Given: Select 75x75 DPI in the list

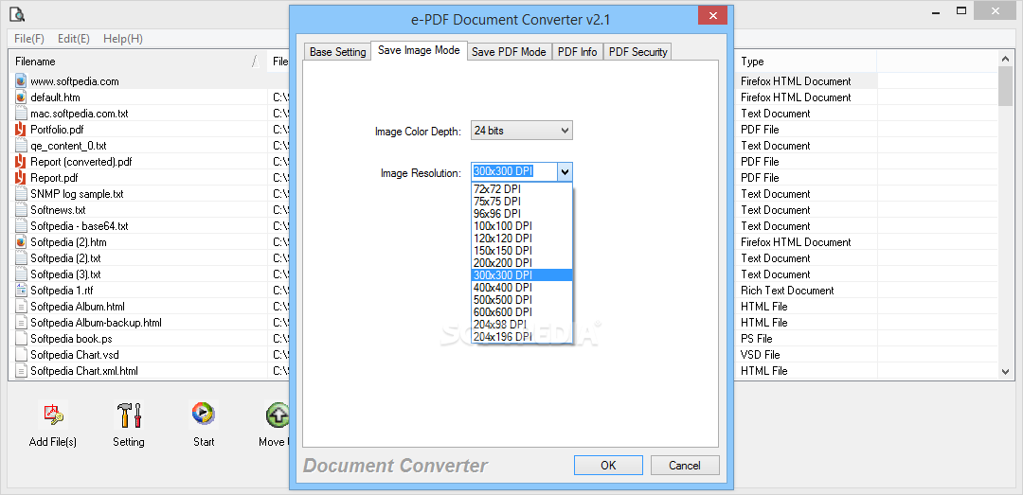Looking at the screenshot, I should (521, 202).
